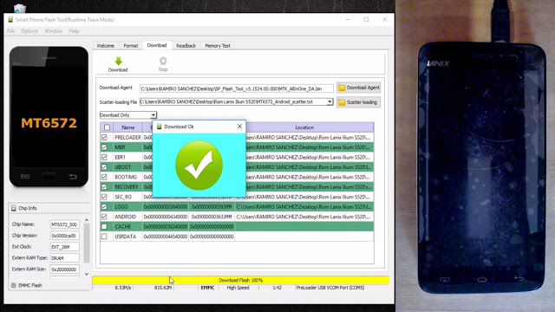
Task: Click the 1:42 elapsed time entry
Action: pos(277,288)
